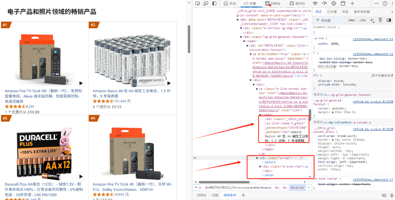Viewport: 395px width, 200px height.
Task: Select the 布局 layout pane tab
Action: (345, 12)
